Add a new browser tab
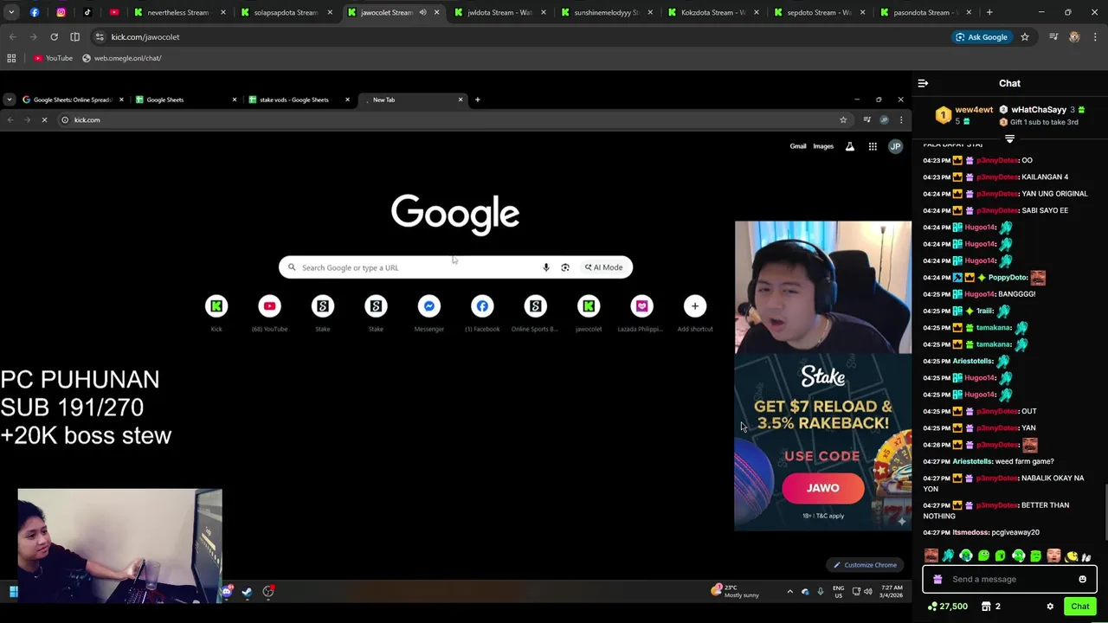This screenshot has width=1108, height=623. 989,12
